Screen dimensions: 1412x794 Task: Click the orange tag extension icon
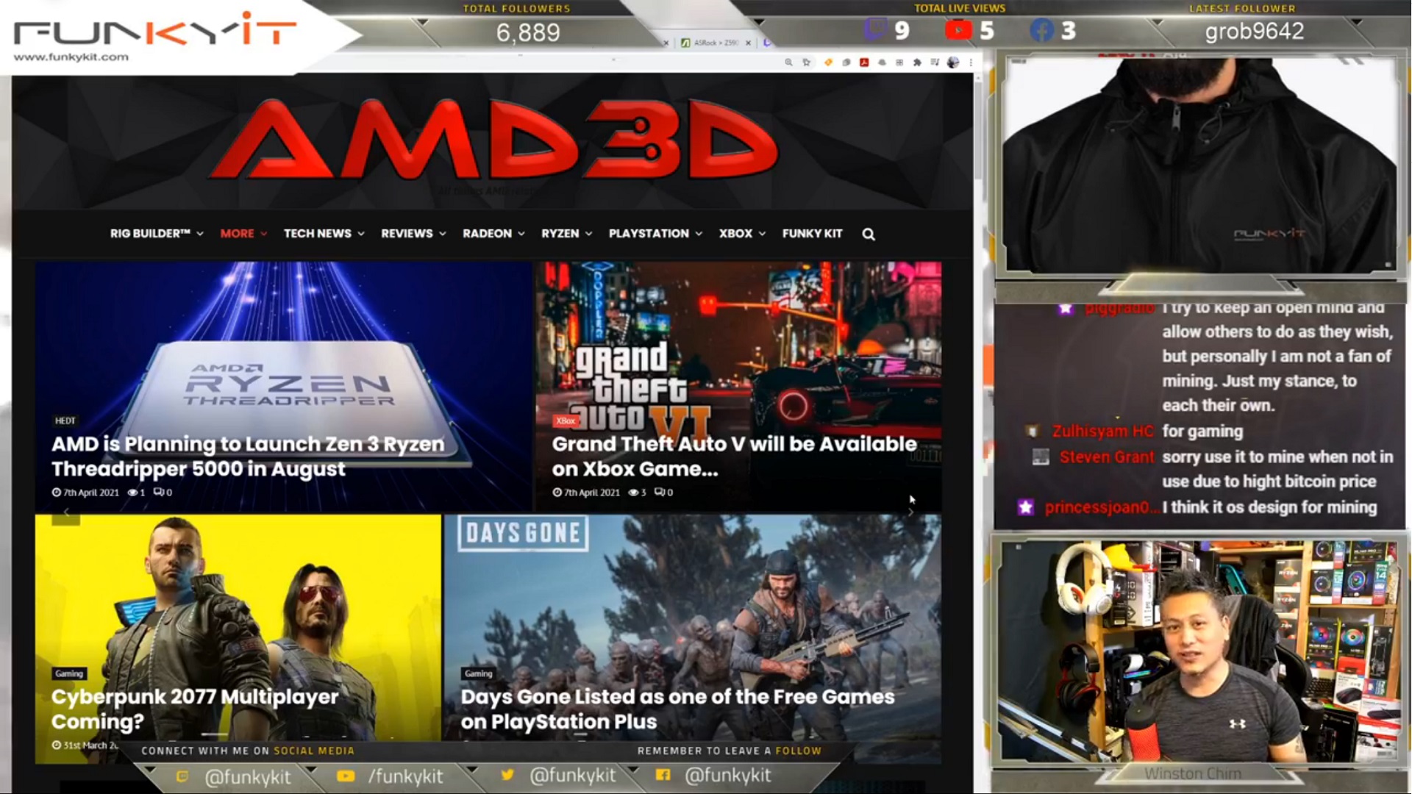pyautogui.click(x=829, y=62)
